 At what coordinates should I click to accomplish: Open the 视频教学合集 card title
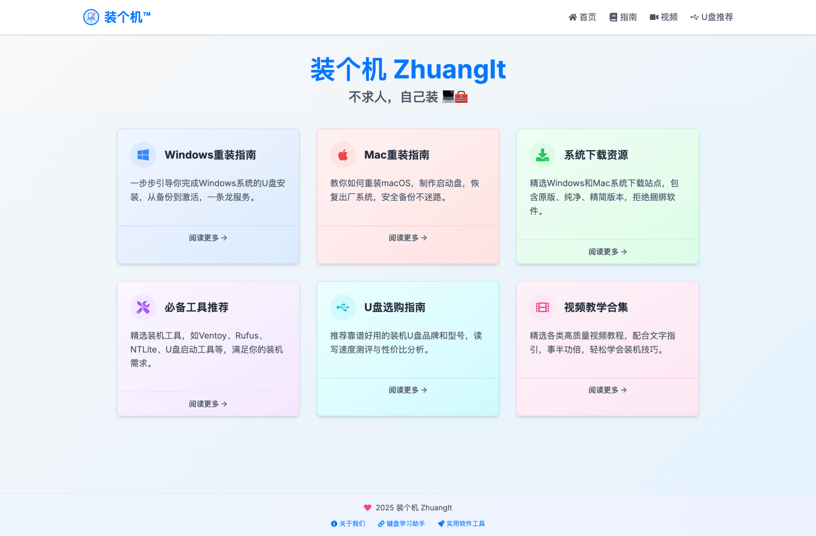click(x=596, y=307)
